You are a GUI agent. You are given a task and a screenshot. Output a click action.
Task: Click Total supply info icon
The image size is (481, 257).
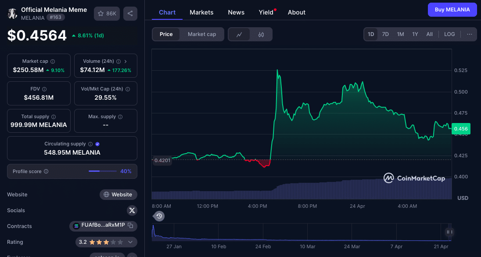(54, 117)
